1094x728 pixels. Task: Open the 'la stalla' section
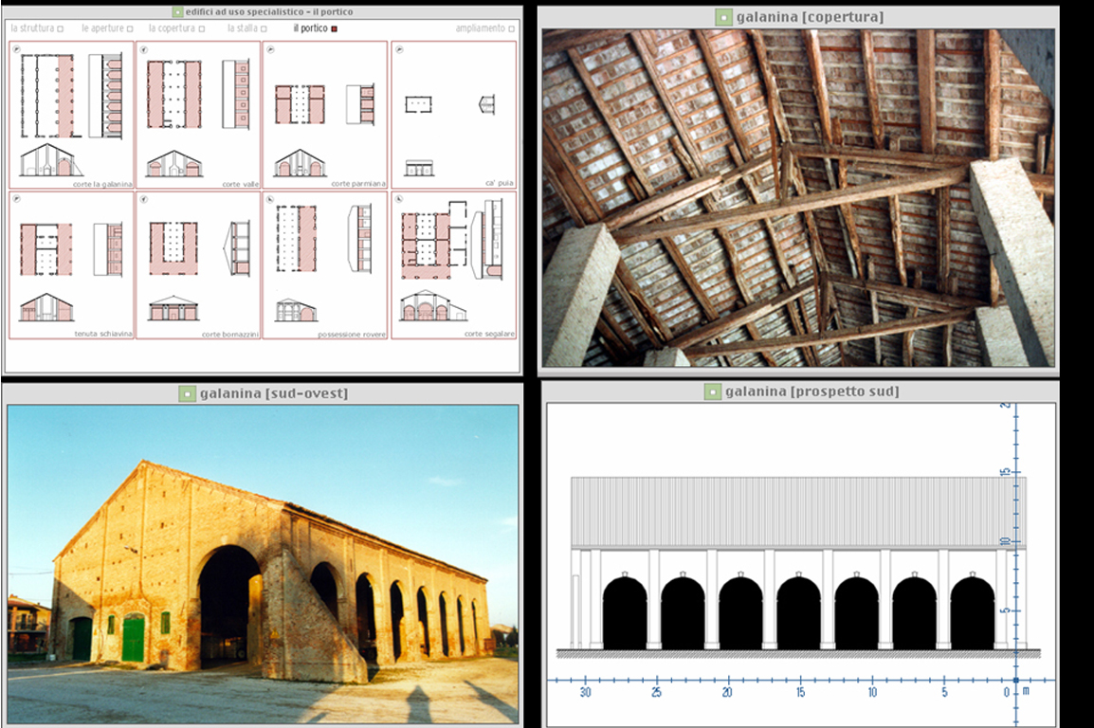[x=242, y=28]
